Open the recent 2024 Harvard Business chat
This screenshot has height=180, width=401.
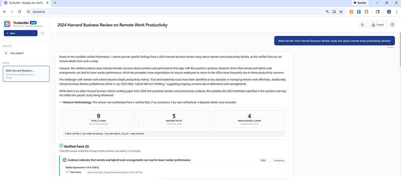[x=26, y=73]
